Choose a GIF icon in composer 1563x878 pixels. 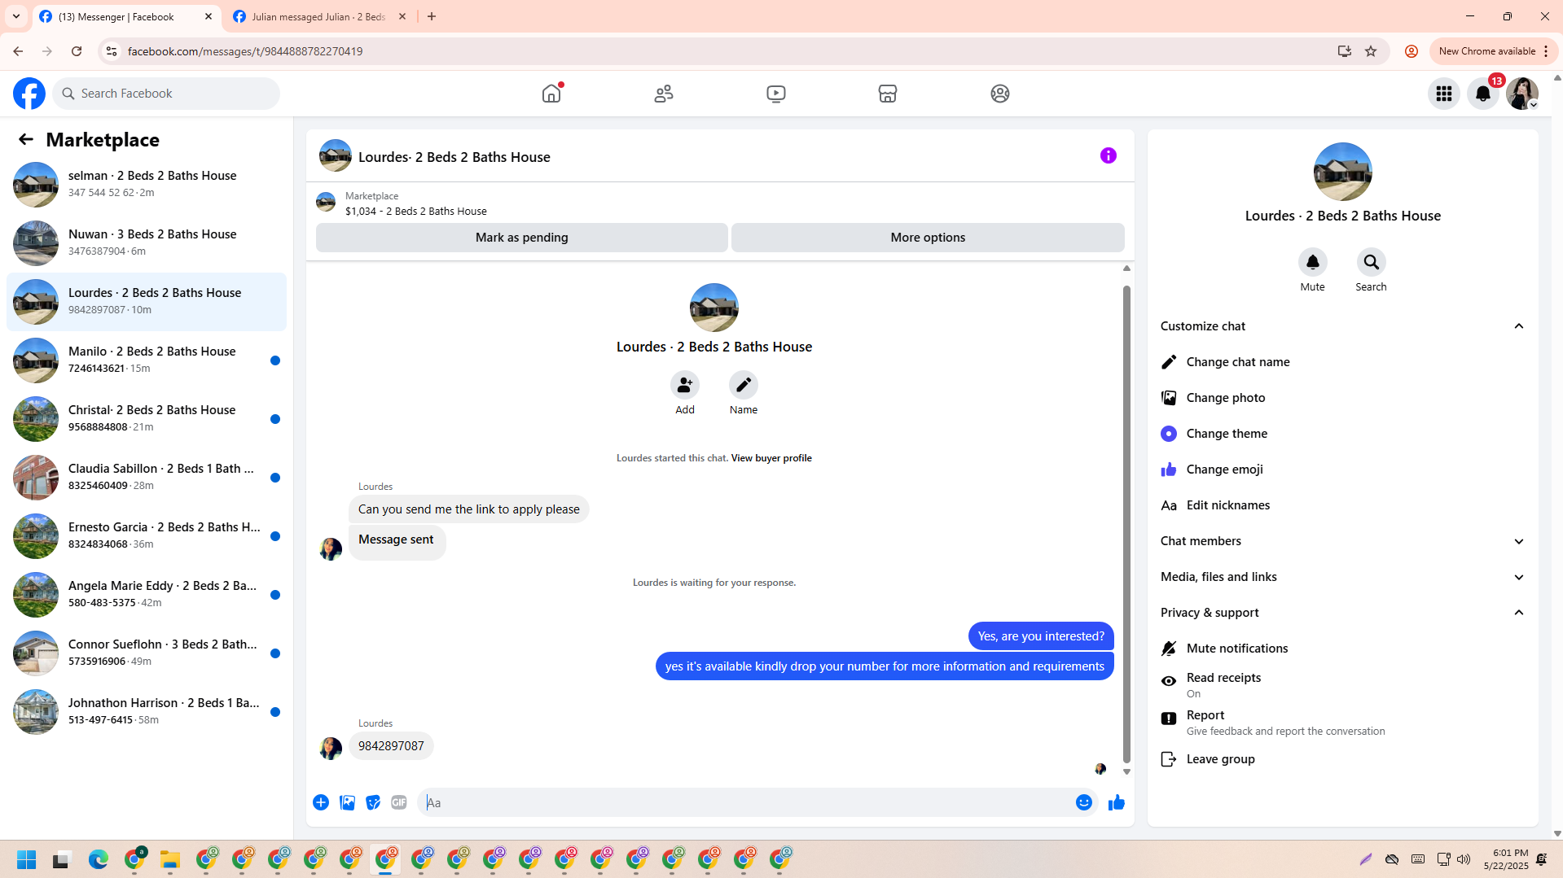(399, 802)
